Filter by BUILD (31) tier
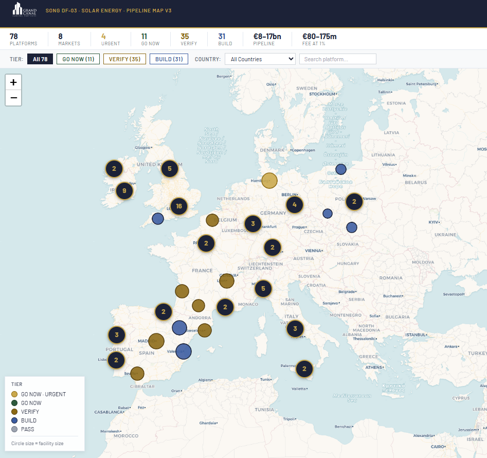The height and width of the screenshot is (458, 487). tap(169, 59)
